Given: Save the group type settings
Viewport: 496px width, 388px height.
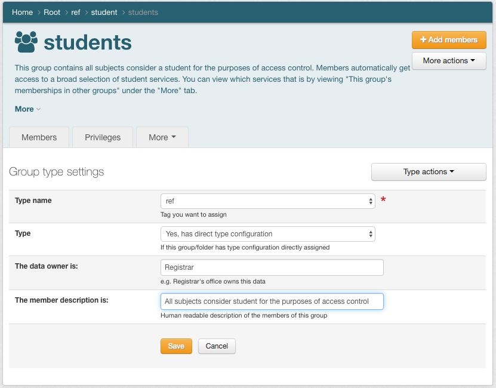Looking at the screenshot, I should pyautogui.click(x=176, y=346).
